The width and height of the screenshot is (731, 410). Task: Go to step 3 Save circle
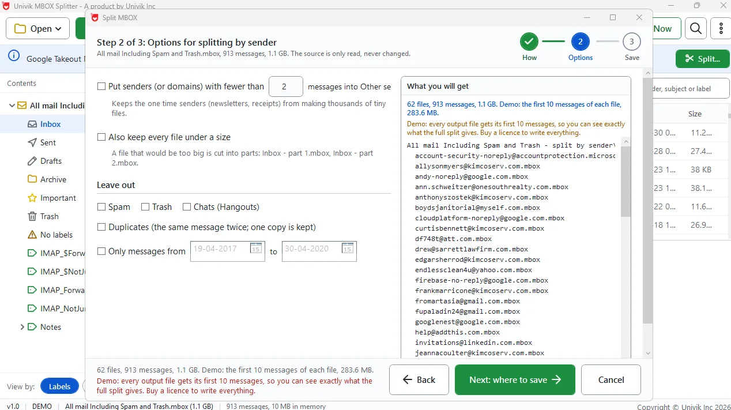pyautogui.click(x=632, y=42)
